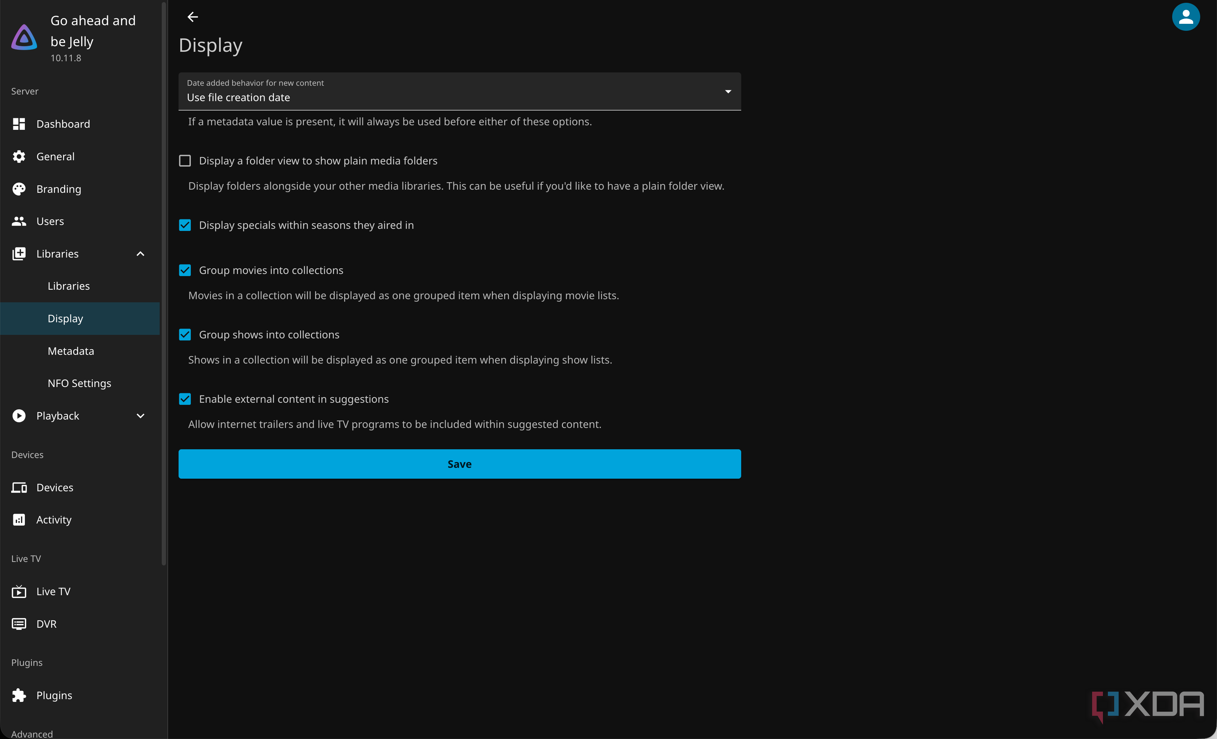This screenshot has height=739, width=1217.
Task: Collapse the Libraries section chevron
Action: click(x=140, y=254)
